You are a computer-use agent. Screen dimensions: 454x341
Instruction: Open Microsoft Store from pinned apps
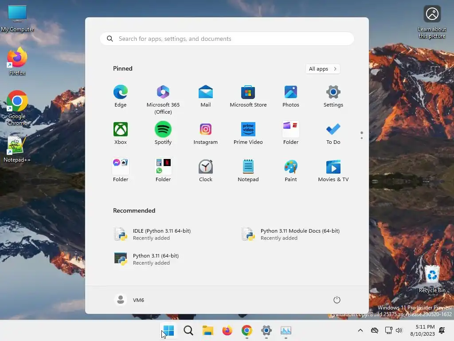[248, 97]
